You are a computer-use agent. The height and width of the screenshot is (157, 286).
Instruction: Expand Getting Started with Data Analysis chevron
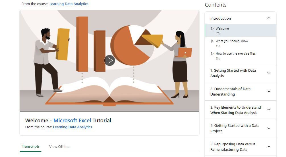click(x=269, y=73)
